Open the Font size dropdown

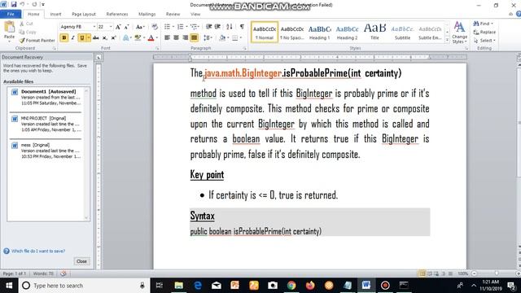[x=111, y=27]
